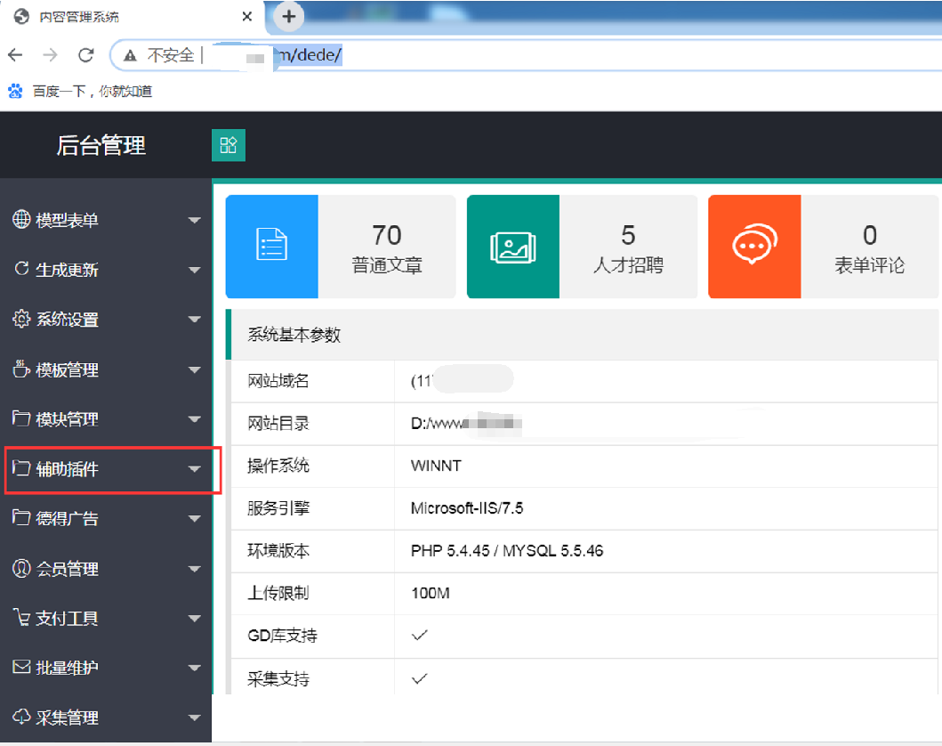The height and width of the screenshot is (746, 942).
Task: Click the browser forward arrow
Action: 51,55
